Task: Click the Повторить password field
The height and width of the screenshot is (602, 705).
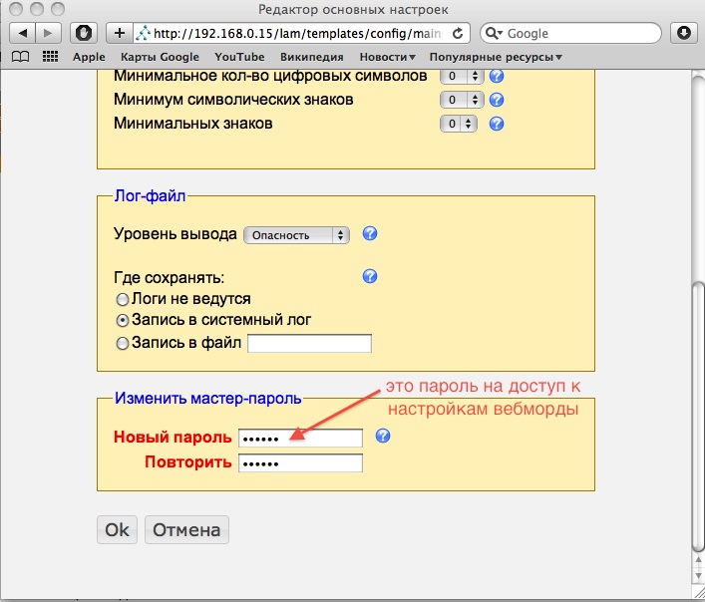Action: coord(300,463)
